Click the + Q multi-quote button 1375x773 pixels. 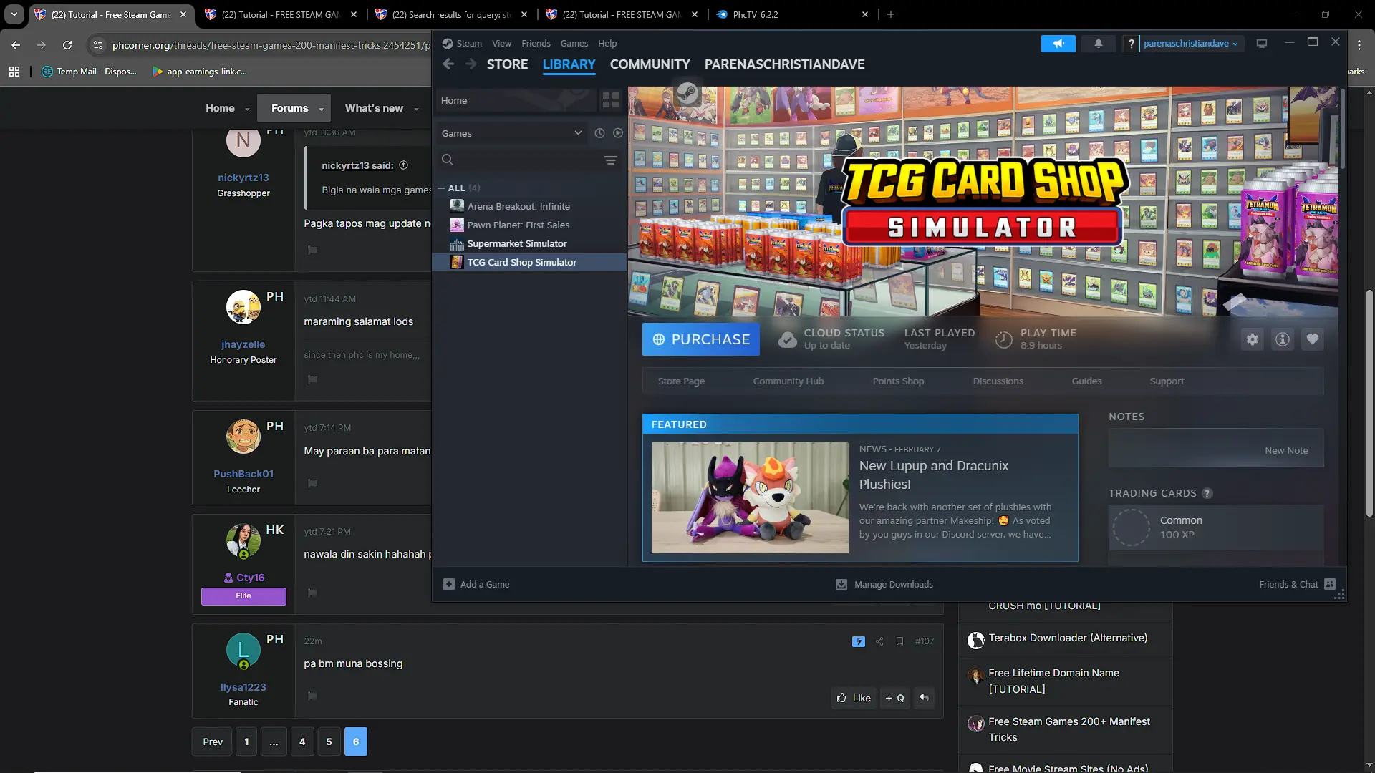click(x=895, y=698)
